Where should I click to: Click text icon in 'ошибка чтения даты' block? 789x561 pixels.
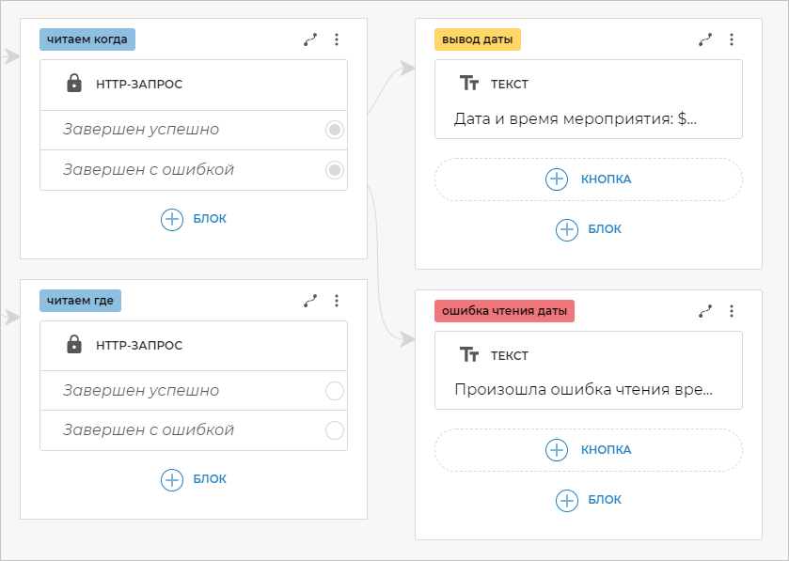(469, 355)
